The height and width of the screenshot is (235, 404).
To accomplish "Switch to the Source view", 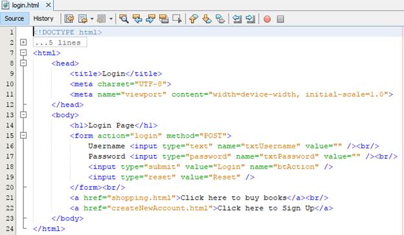I will (14, 19).
